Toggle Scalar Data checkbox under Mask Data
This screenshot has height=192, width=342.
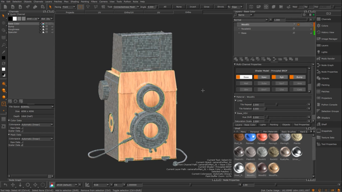22,145
